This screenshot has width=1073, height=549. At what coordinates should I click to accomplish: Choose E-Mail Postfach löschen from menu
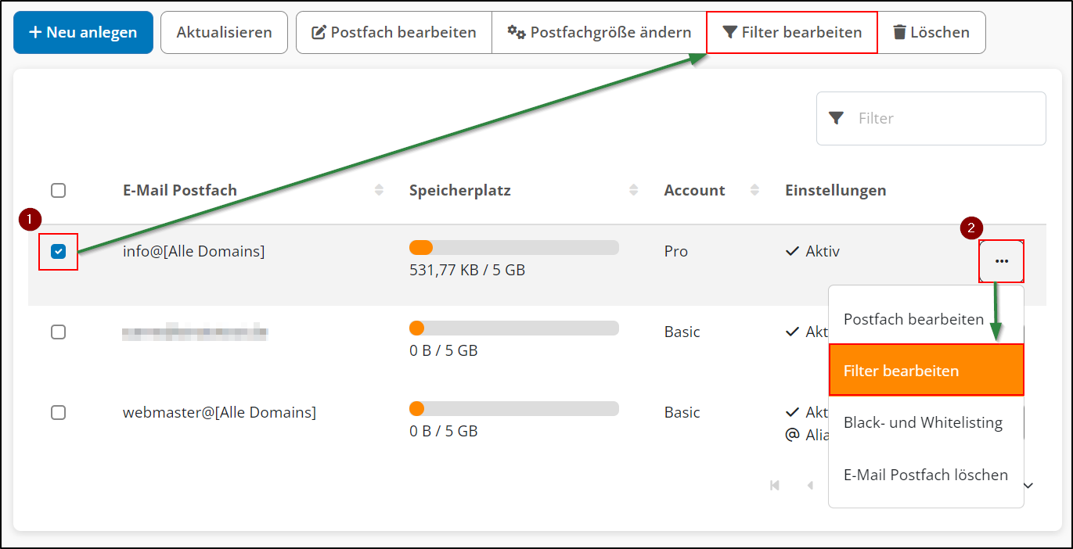[926, 475]
